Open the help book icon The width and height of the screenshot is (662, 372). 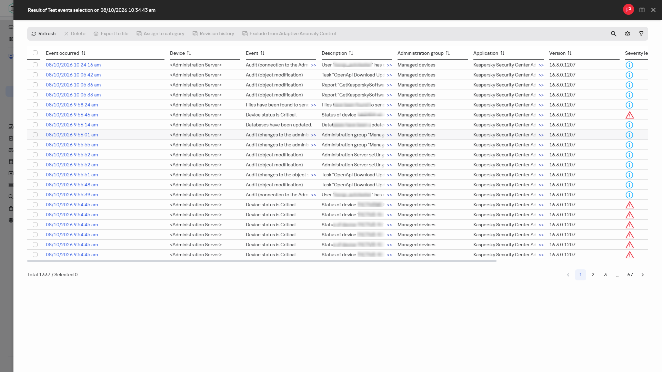point(642,10)
